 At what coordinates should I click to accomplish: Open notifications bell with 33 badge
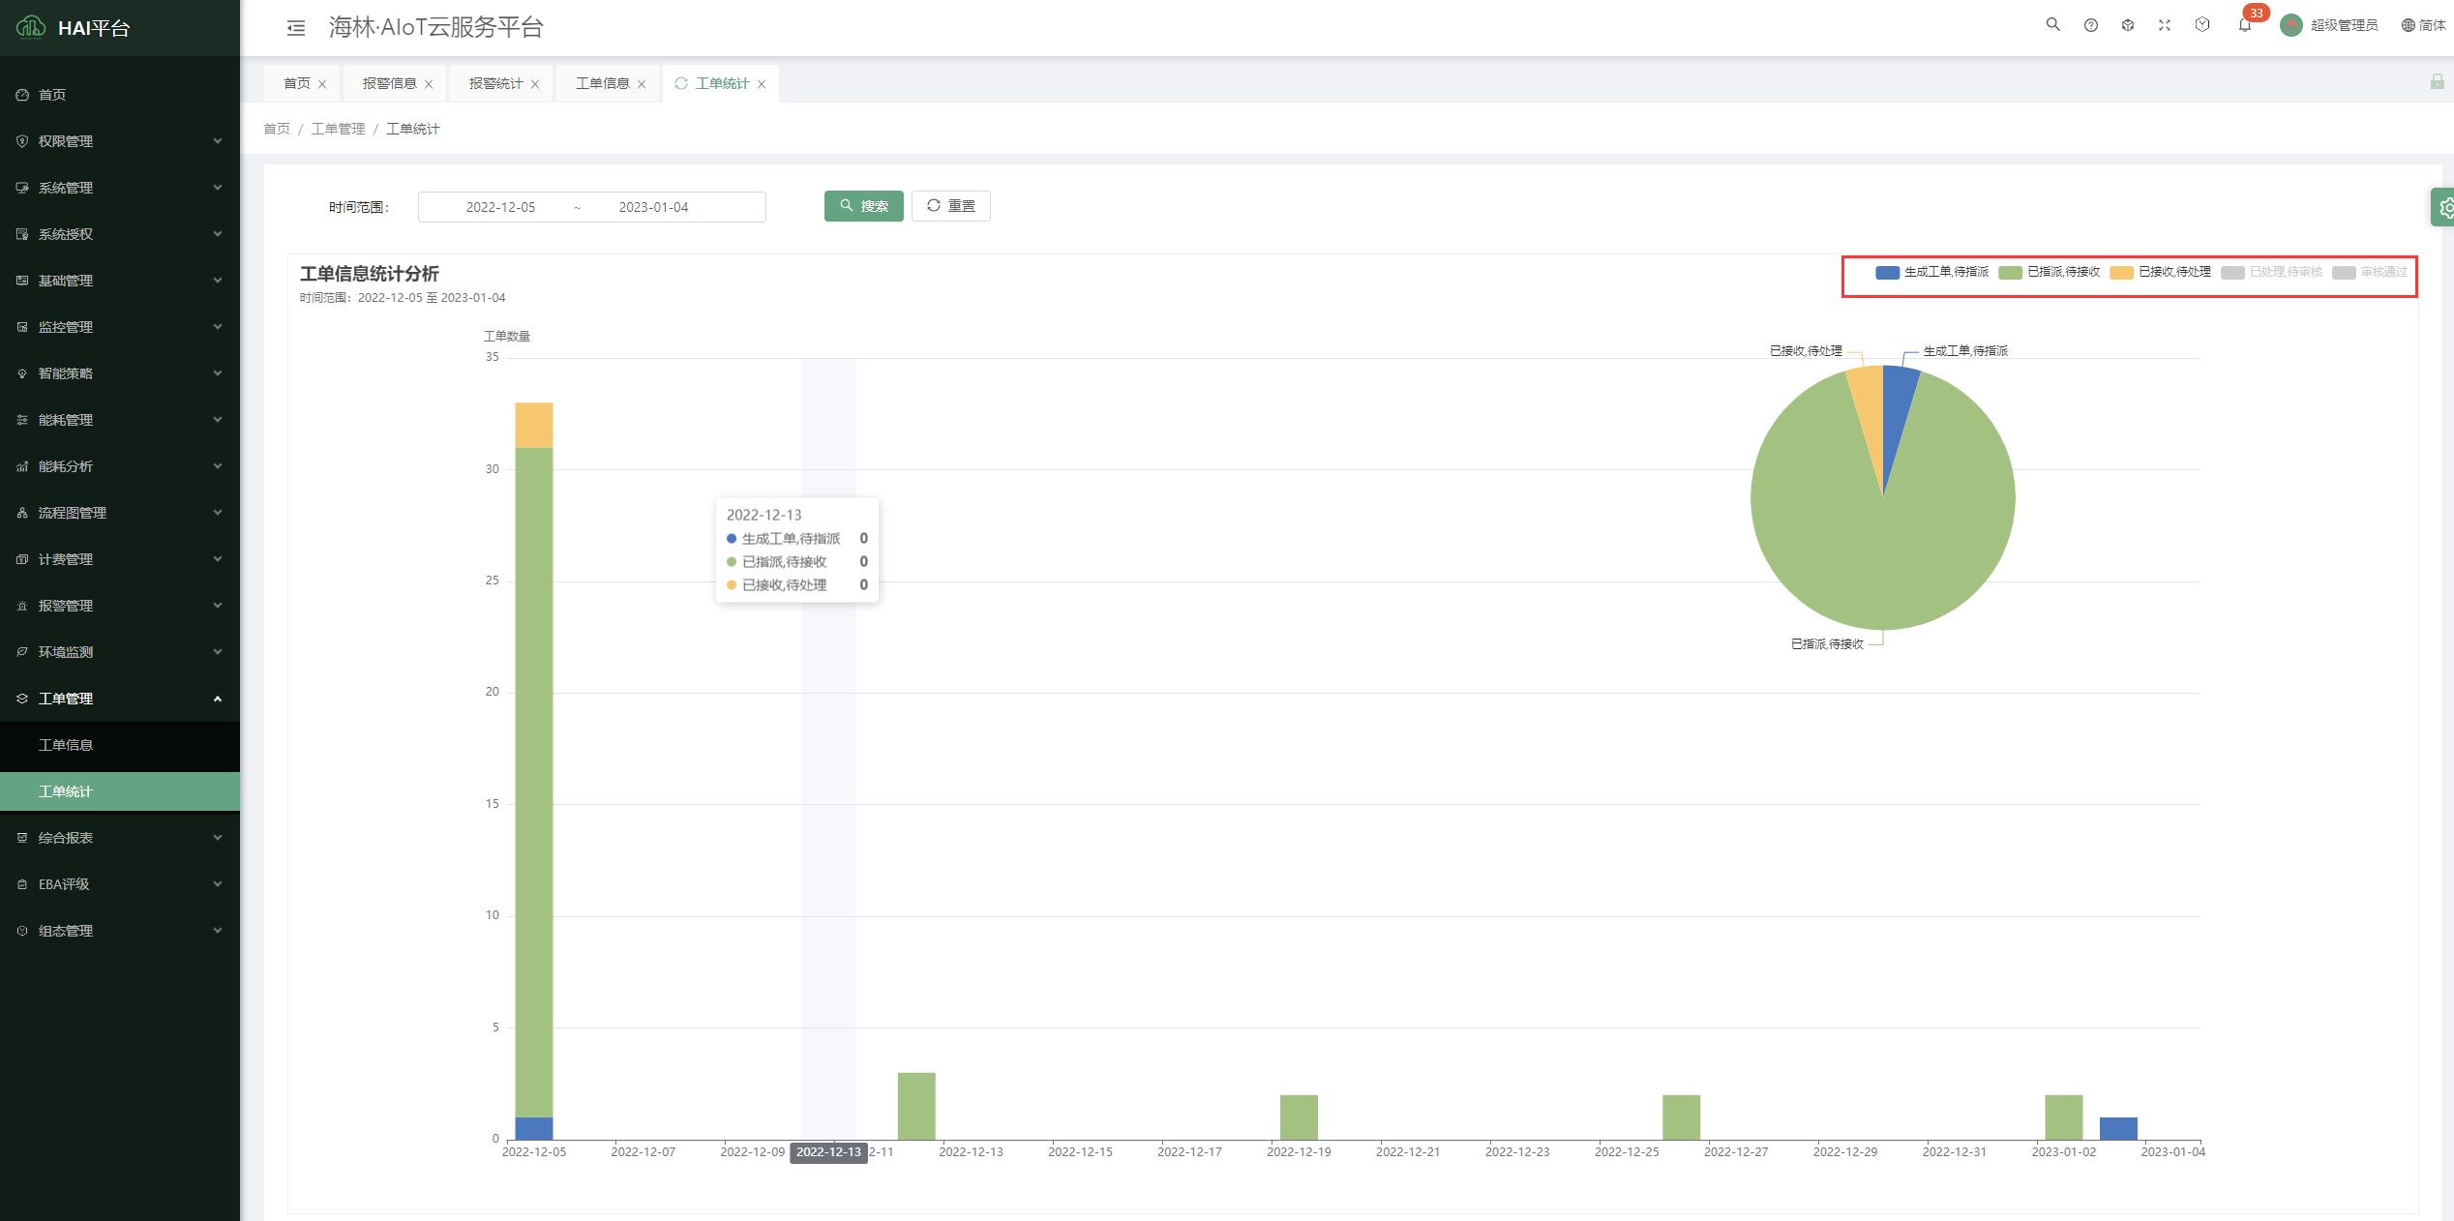(2244, 25)
